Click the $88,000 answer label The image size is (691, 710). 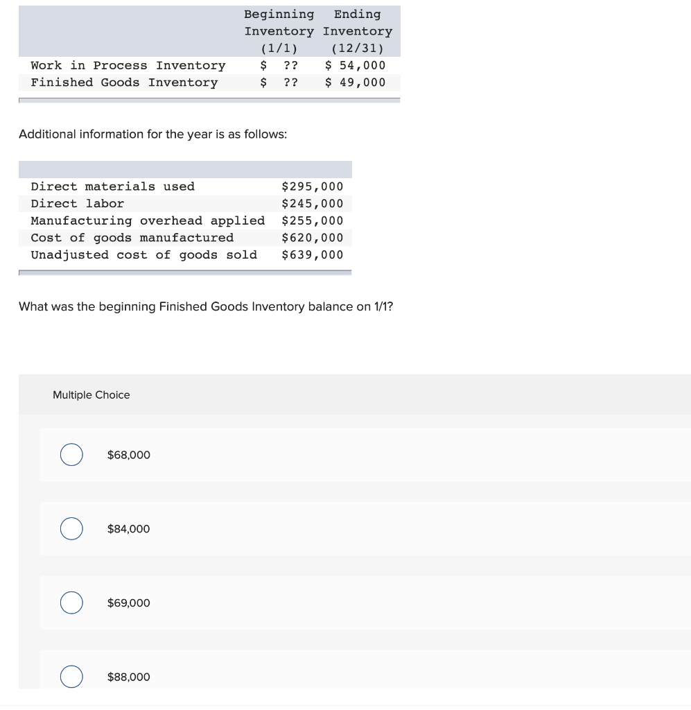point(129,677)
